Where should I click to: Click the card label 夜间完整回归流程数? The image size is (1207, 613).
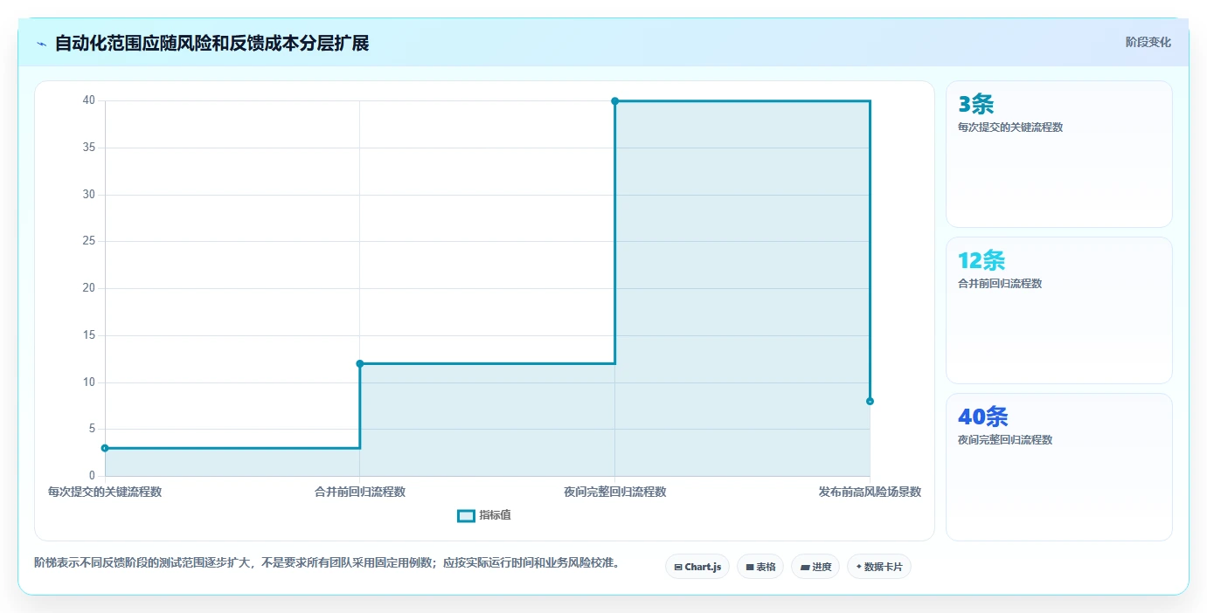point(1005,440)
